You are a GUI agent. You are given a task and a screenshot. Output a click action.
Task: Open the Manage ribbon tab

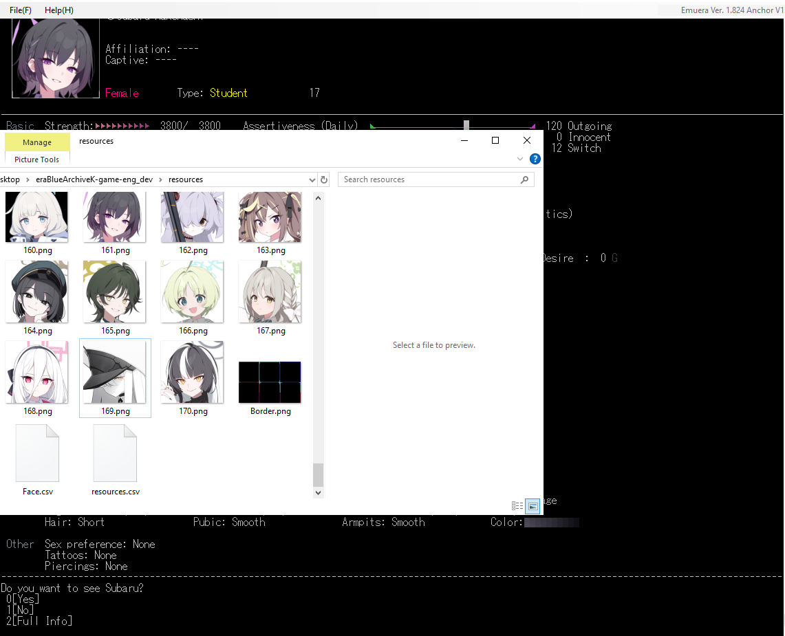37,142
